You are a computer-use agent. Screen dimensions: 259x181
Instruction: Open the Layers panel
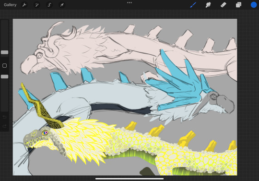point(238,5)
